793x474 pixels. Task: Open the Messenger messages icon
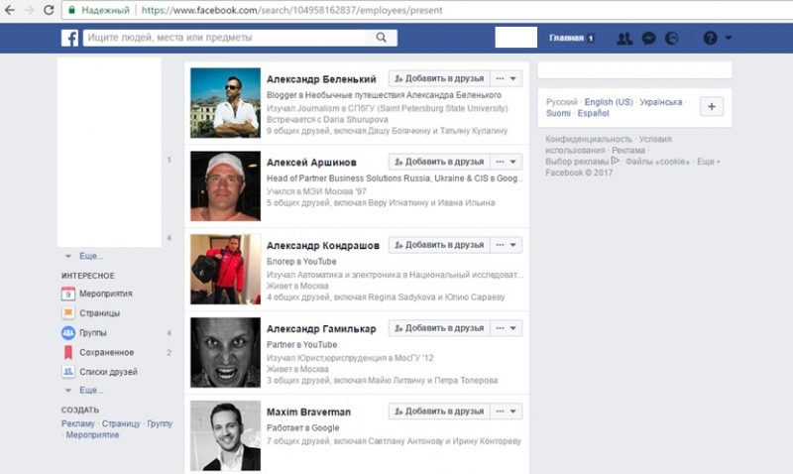pyautogui.click(x=649, y=38)
